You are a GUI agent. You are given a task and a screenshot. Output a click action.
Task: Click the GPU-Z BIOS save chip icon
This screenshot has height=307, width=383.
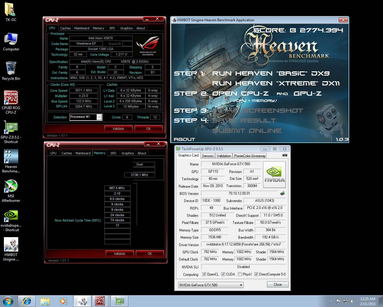[282, 193]
